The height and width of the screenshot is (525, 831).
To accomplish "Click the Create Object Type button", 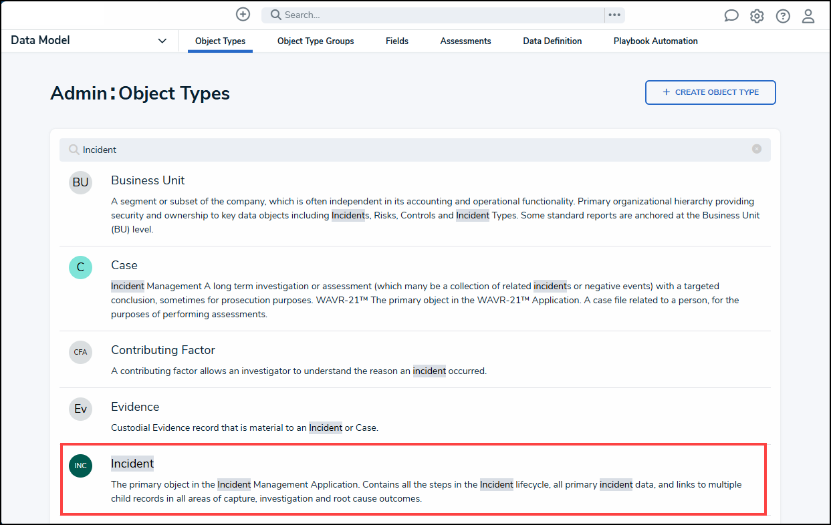I will coord(710,92).
